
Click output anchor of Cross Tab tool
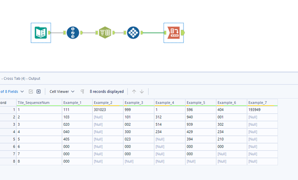[x=142, y=33]
